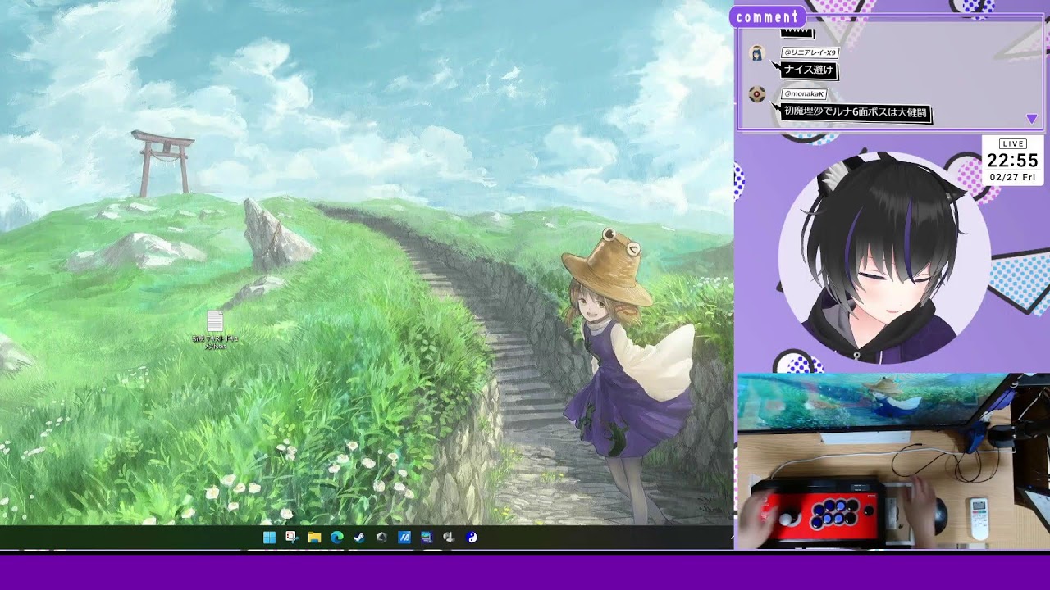Open File Explorer from the taskbar
The width and height of the screenshot is (1050, 590).
click(314, 538)
